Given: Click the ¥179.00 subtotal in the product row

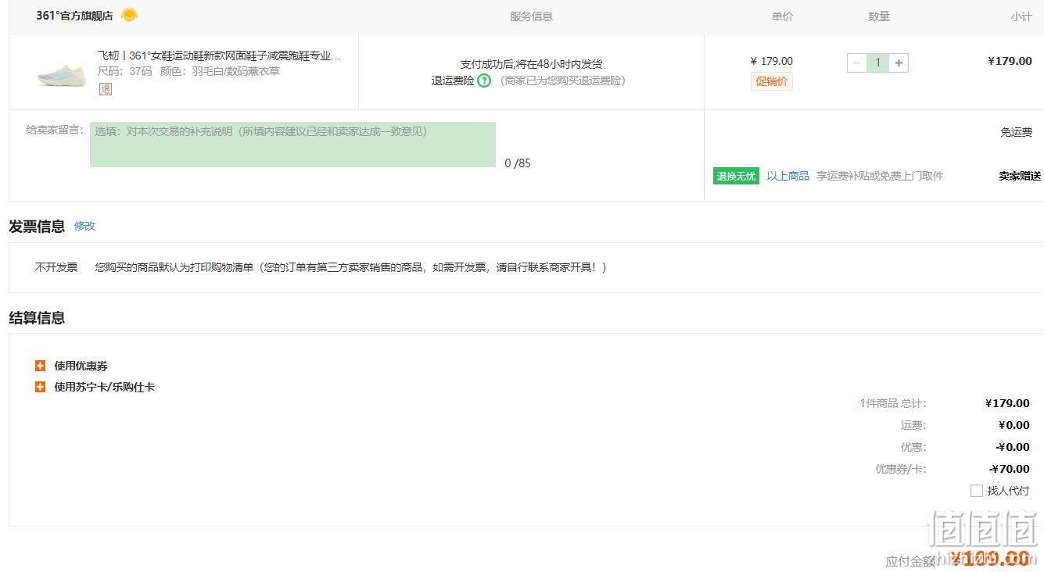Looking at the screenshot, I should (x=1010, y=61).
